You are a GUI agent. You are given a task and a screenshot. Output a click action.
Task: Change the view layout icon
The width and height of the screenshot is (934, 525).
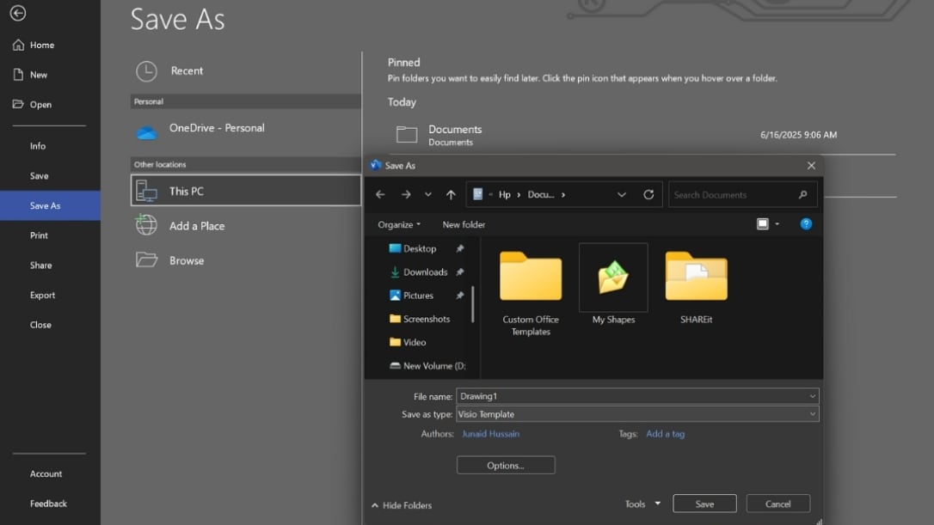coord(763,223)
